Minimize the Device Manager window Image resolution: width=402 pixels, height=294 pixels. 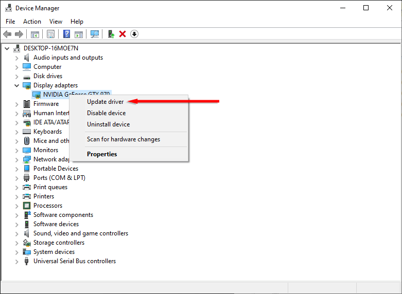343,8
